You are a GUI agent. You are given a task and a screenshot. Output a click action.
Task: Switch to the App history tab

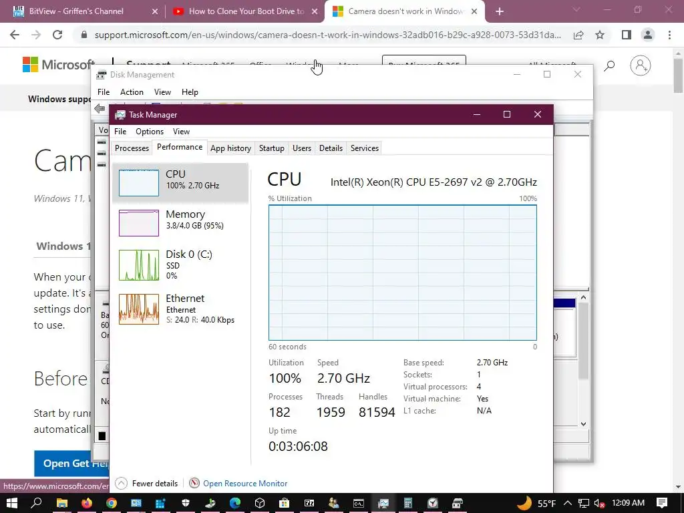coord(230,148)
